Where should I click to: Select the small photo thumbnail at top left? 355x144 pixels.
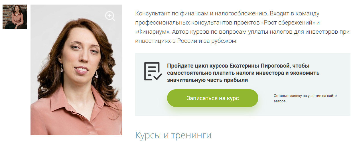(x=15, y=17)
